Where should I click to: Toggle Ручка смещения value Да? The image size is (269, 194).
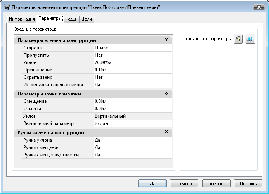coord(132,147)
